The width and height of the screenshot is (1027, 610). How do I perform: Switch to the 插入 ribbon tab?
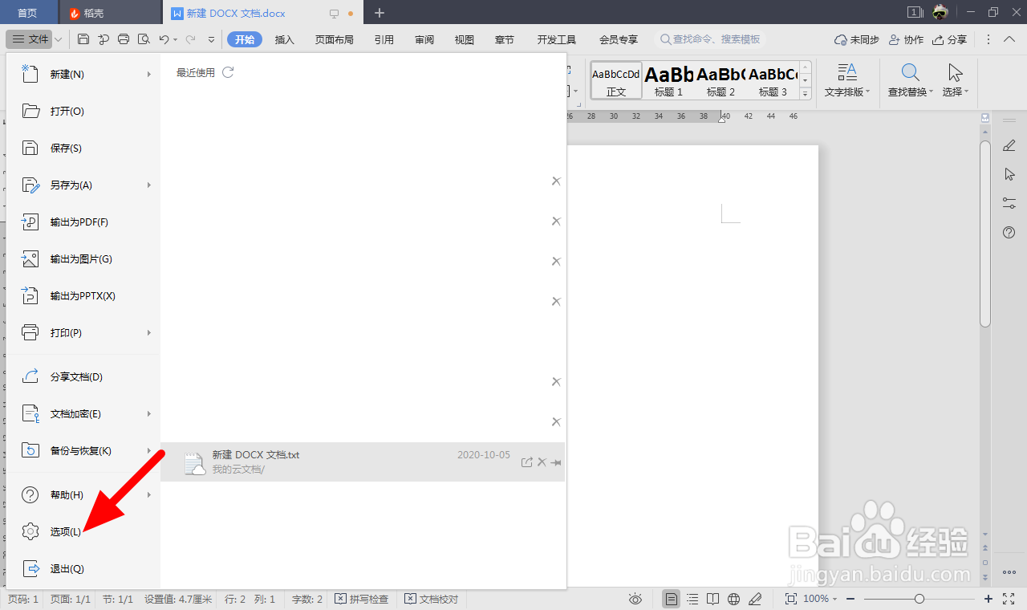click(x=285, y=39)
